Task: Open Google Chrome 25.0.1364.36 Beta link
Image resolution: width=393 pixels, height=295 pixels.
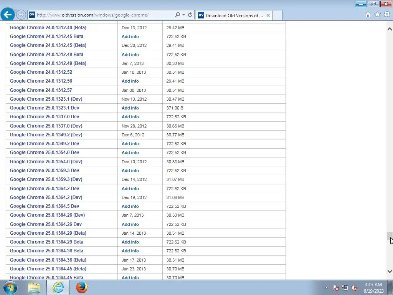Action: point(46,251)
